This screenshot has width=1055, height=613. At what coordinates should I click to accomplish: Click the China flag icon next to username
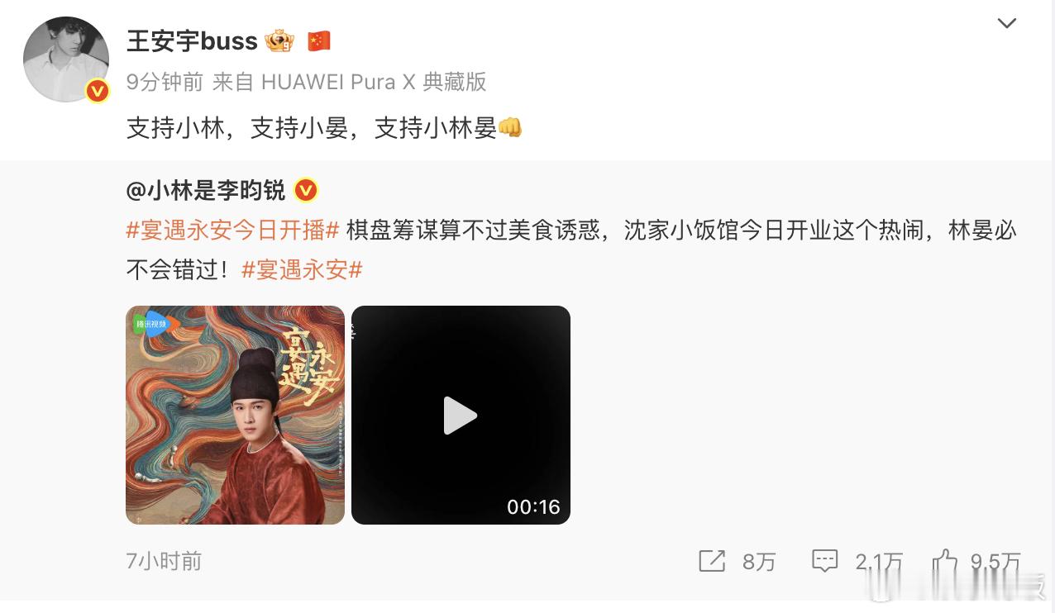319,41
